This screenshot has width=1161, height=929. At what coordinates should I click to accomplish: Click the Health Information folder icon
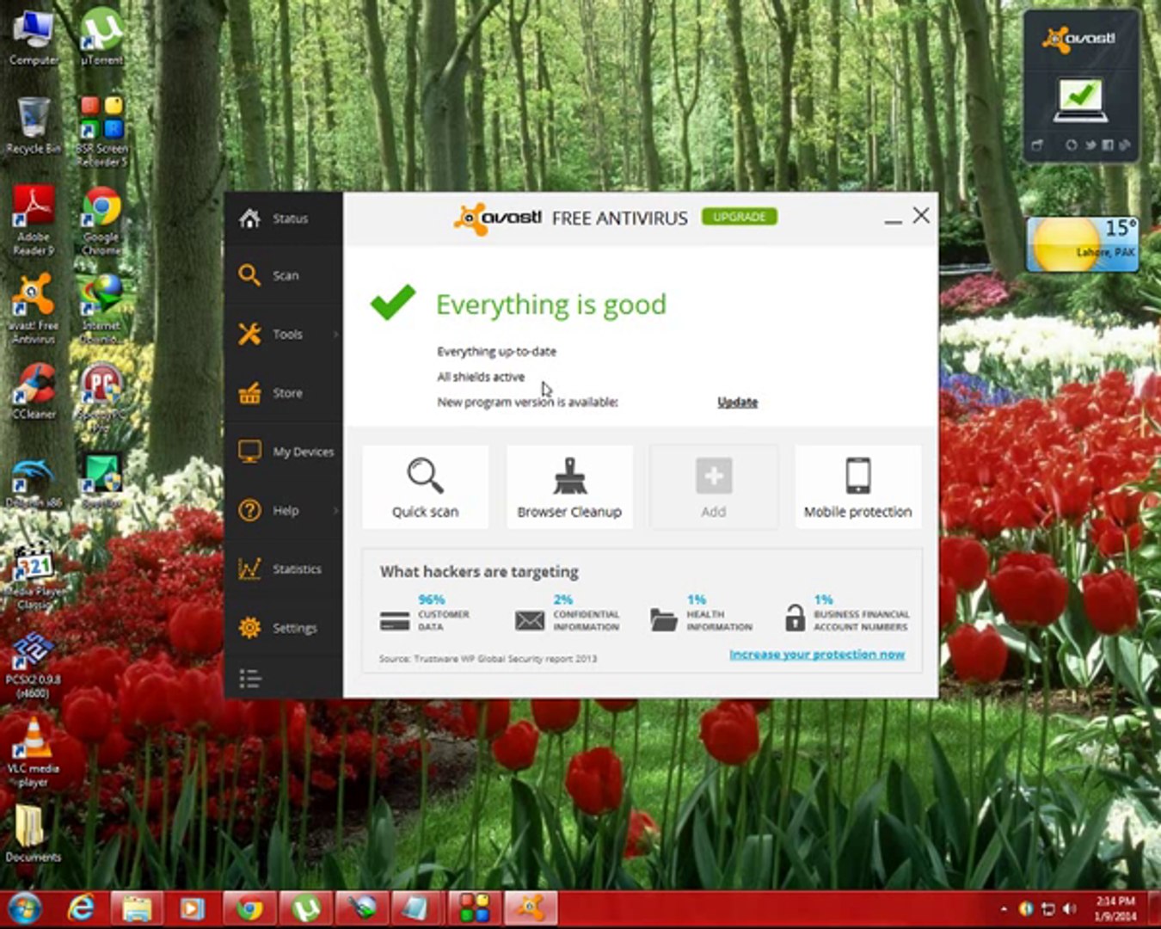click(664, 620)
